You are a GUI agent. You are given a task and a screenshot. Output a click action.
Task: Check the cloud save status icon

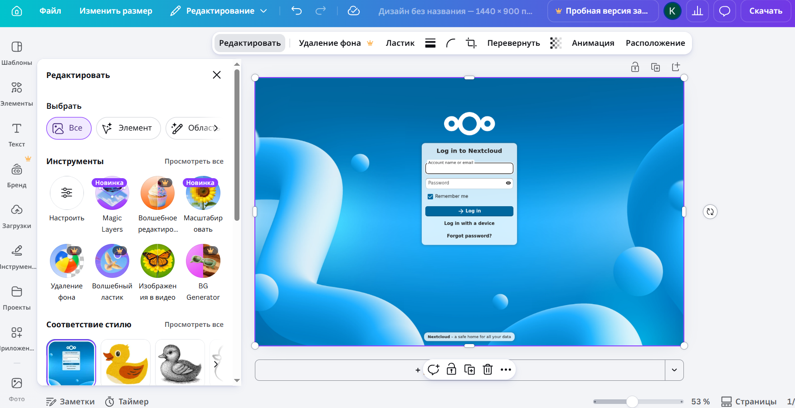click(354, 11)
